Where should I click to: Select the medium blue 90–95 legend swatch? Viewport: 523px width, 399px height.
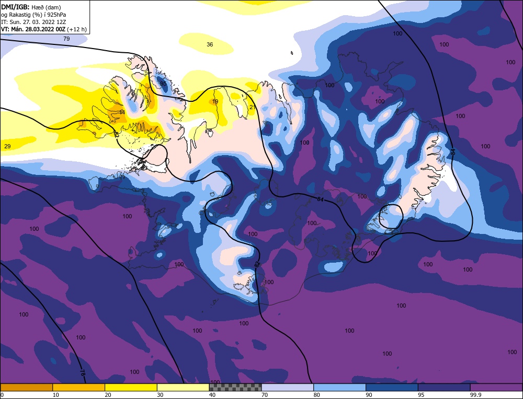tap(392, 388)
